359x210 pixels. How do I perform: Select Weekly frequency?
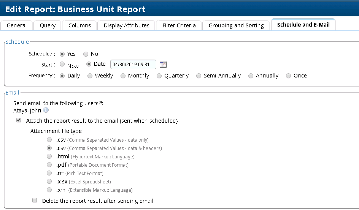pos(90,76)
